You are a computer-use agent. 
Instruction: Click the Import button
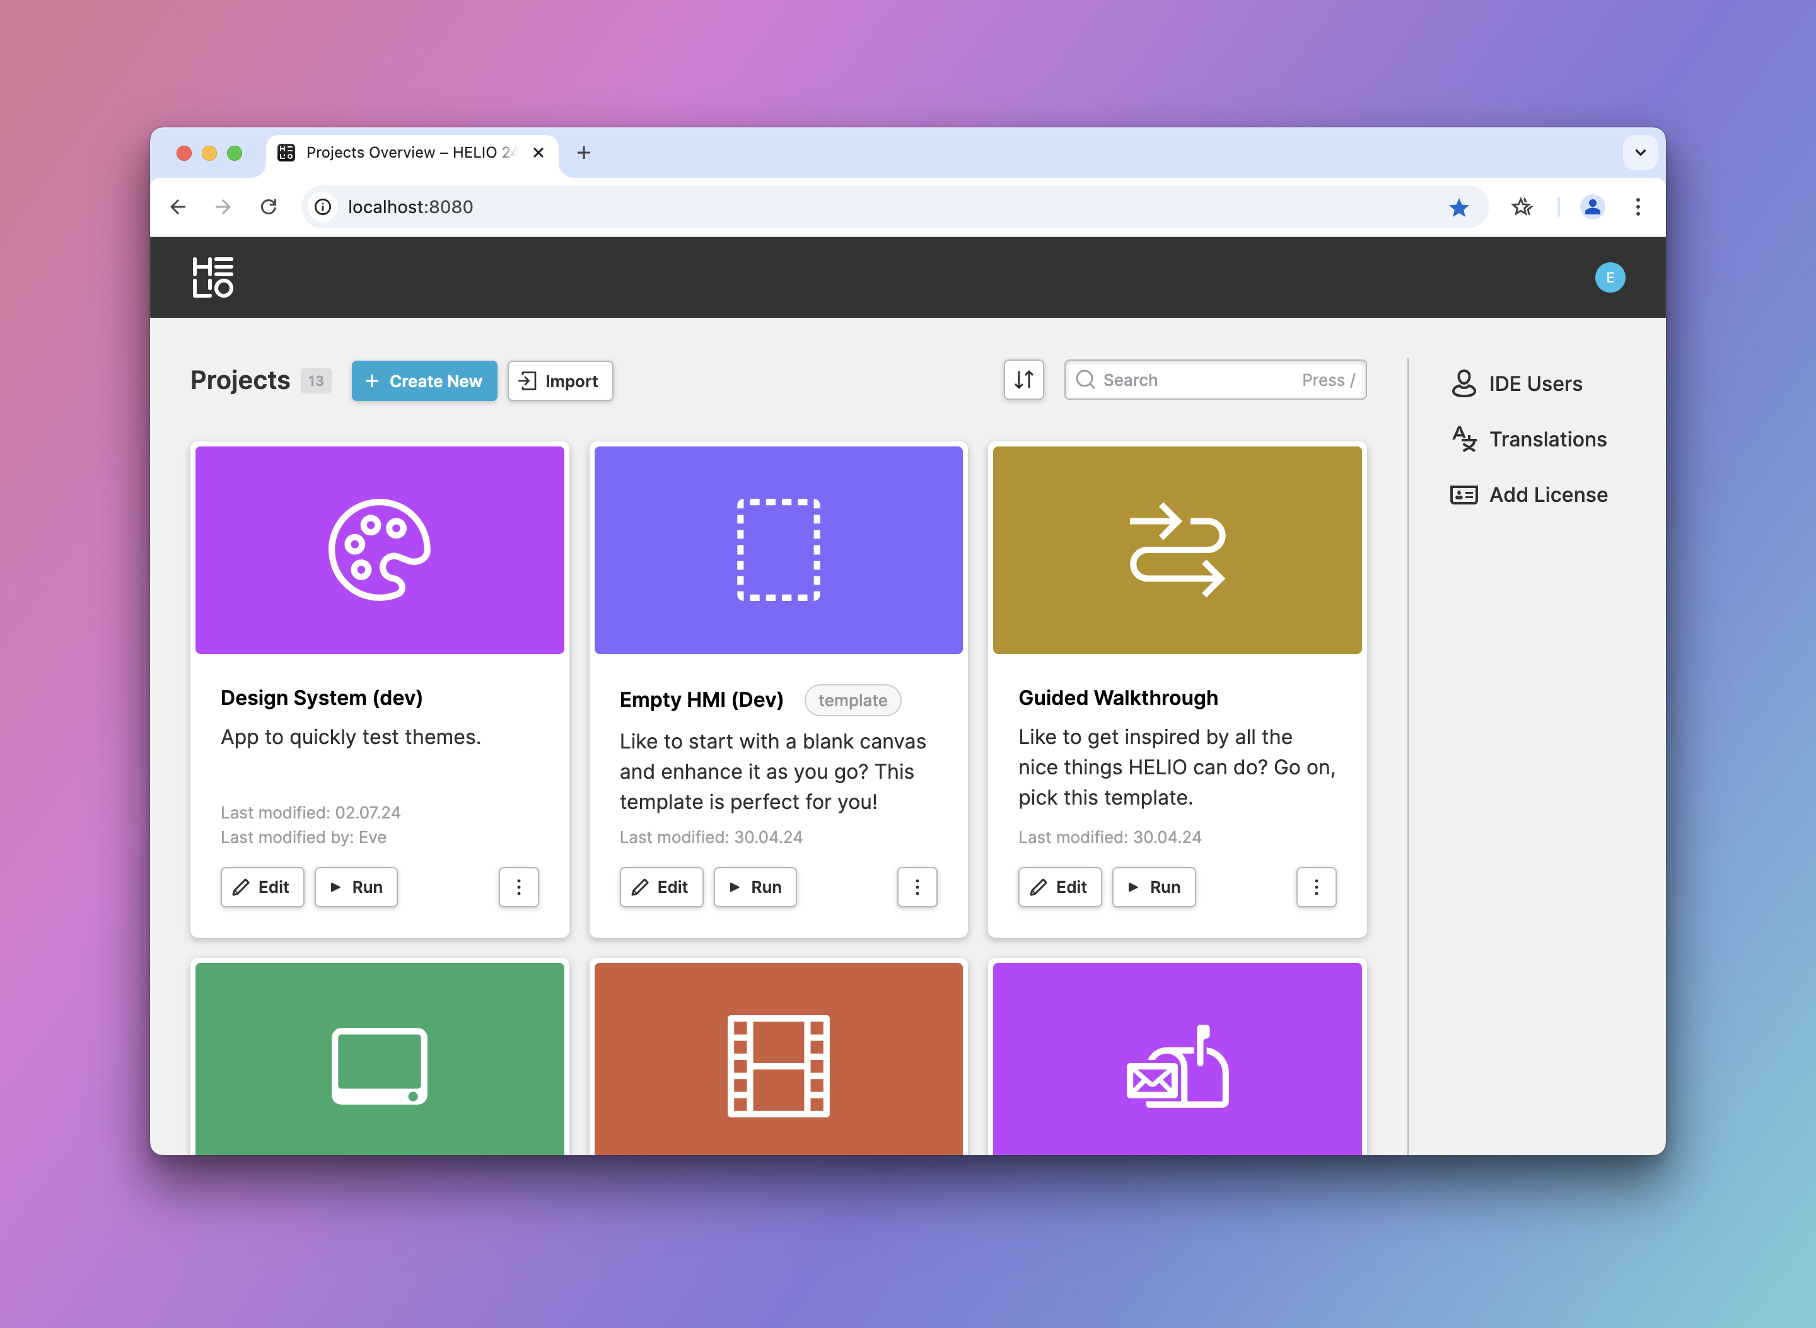[x=559, y=381]
